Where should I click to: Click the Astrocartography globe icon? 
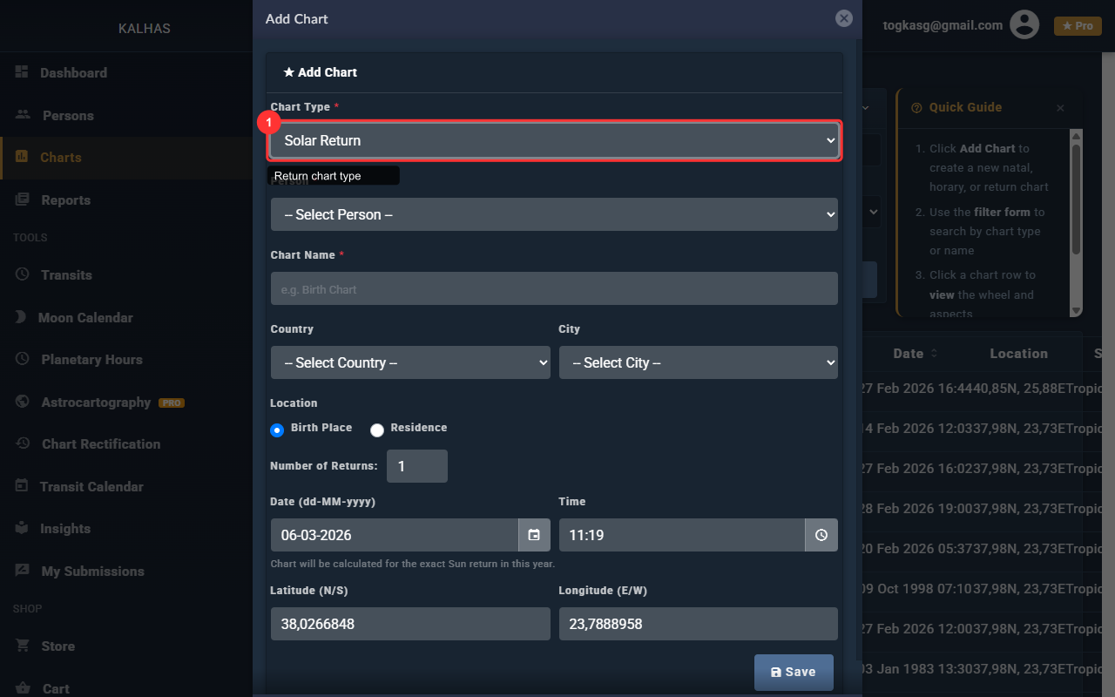tap(23, 402)
